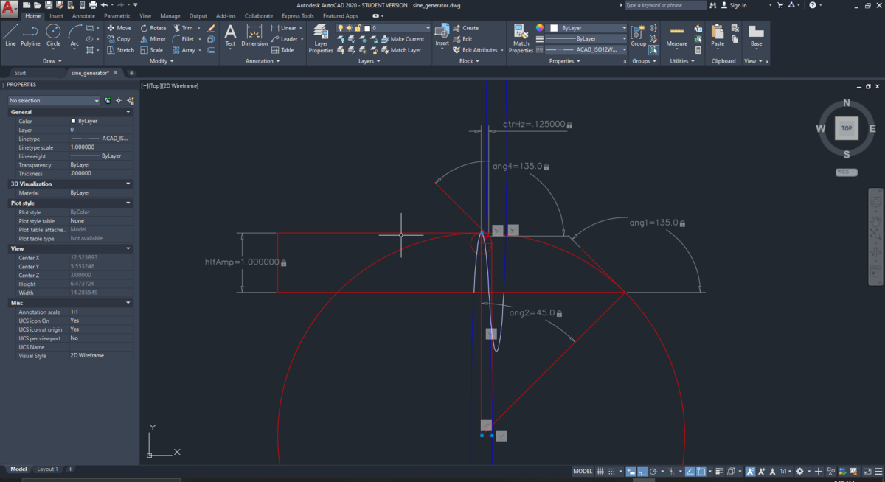Image resolution: width=885 pixels, height=482 pixels.
Task: Toggle 2D object snap in status bar
Action: (x=701, y=471)
